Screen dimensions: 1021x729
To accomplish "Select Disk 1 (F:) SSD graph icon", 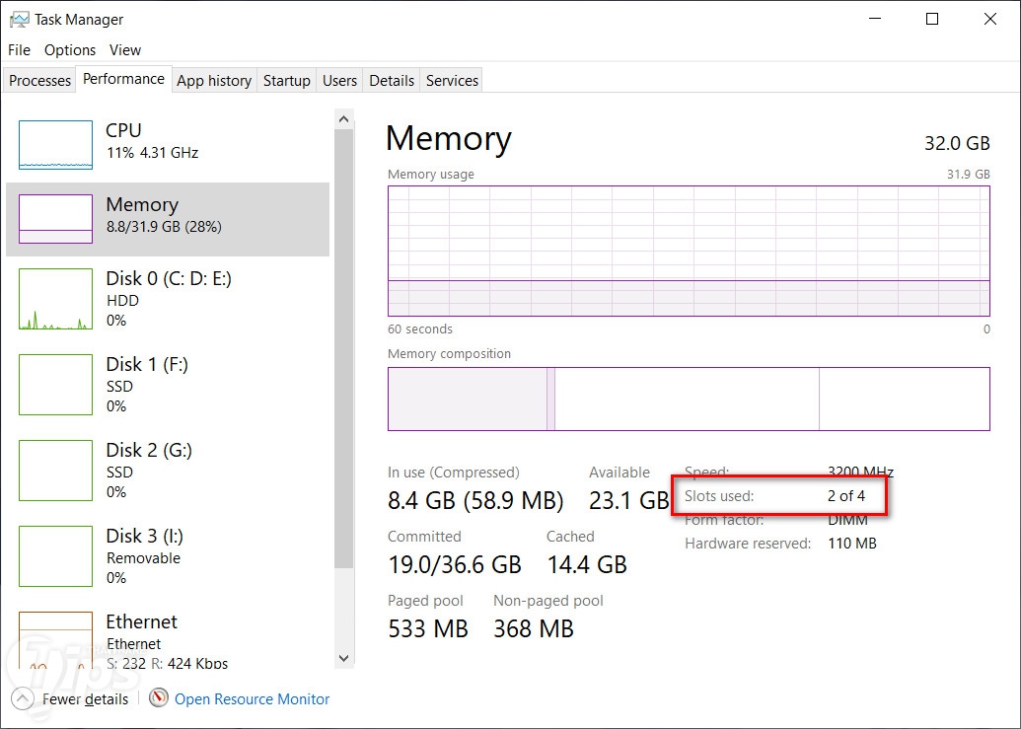I will point(55,385).
